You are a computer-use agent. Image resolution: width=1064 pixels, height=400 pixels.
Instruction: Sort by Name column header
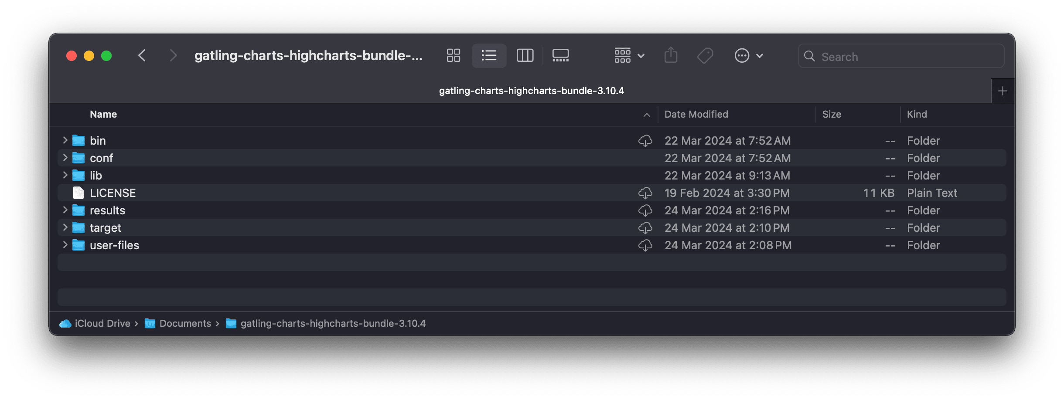click(103, 114)
